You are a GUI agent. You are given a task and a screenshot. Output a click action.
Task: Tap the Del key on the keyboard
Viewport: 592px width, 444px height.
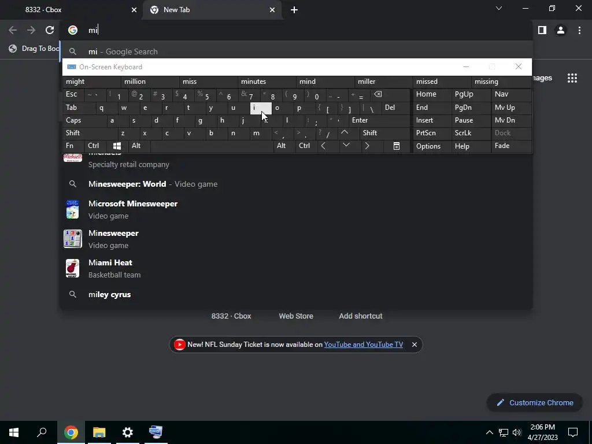point(395,108)
